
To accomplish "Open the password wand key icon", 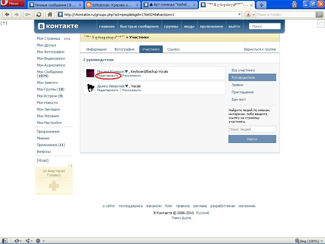I will [28, 15].
